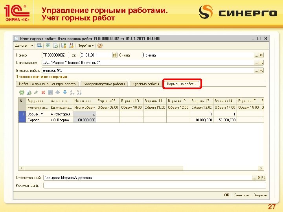
Task: Click the 50 000,000 value cell
Action: (x=225, y=120)
